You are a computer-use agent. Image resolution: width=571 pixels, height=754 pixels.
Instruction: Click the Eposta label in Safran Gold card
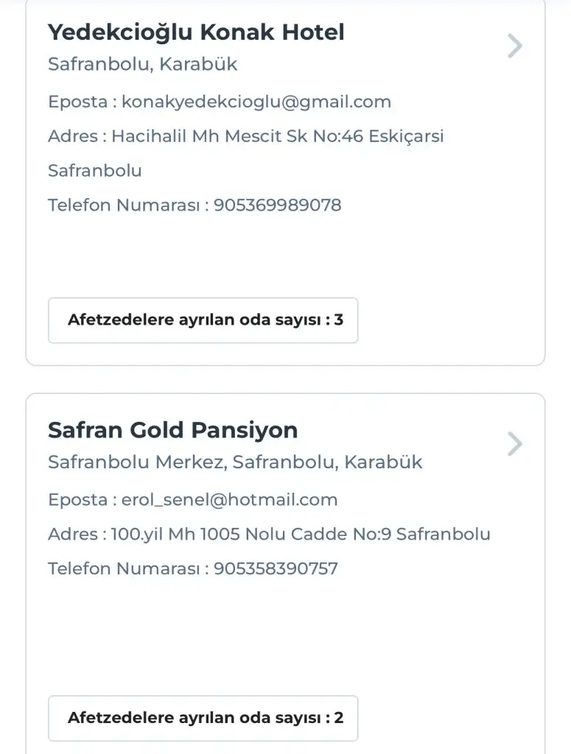[77, 500]
